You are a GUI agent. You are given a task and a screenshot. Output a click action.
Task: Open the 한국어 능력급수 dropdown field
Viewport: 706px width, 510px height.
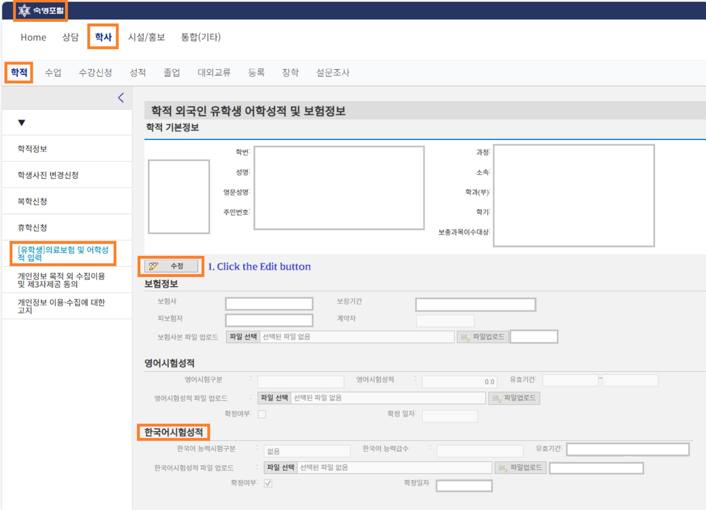[480, 451]
